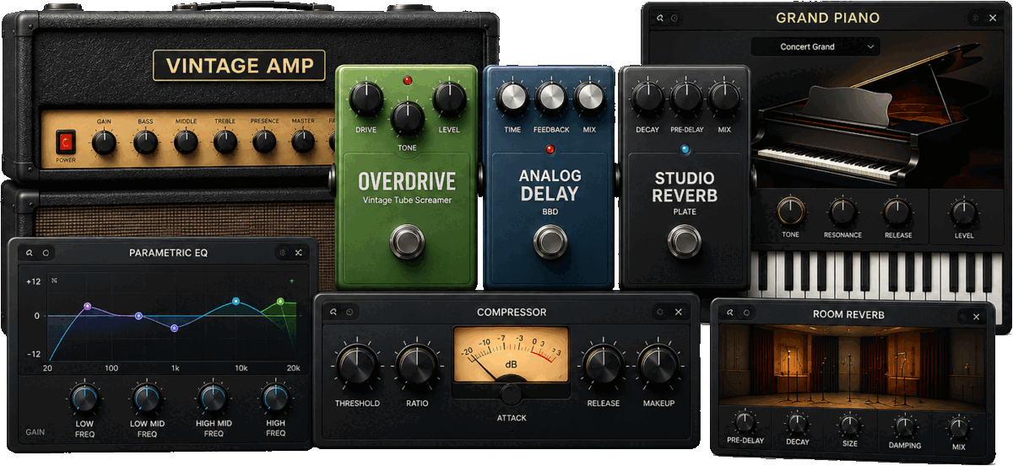
Task: Click the red LED on Analog Delay pedal
Action: [550, 149]
